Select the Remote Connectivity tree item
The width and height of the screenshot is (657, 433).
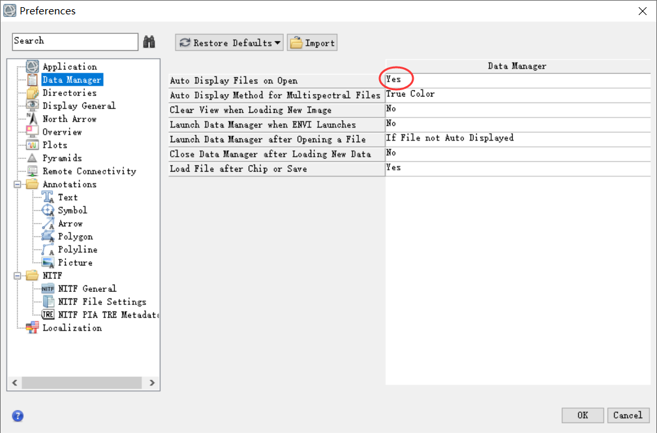pyautogui.click(x=89, y=171)
